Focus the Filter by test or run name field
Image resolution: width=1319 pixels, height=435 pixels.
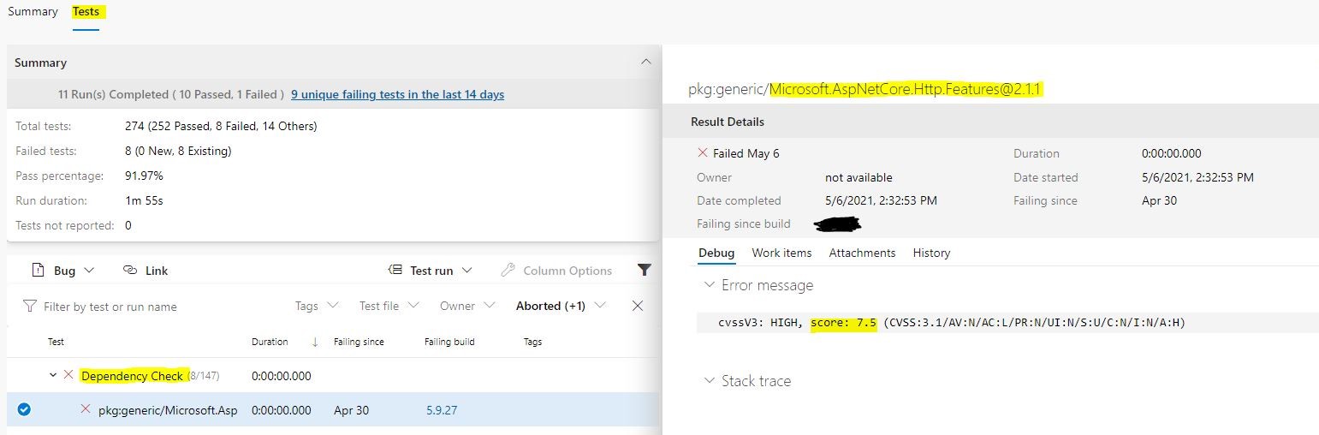110,307
